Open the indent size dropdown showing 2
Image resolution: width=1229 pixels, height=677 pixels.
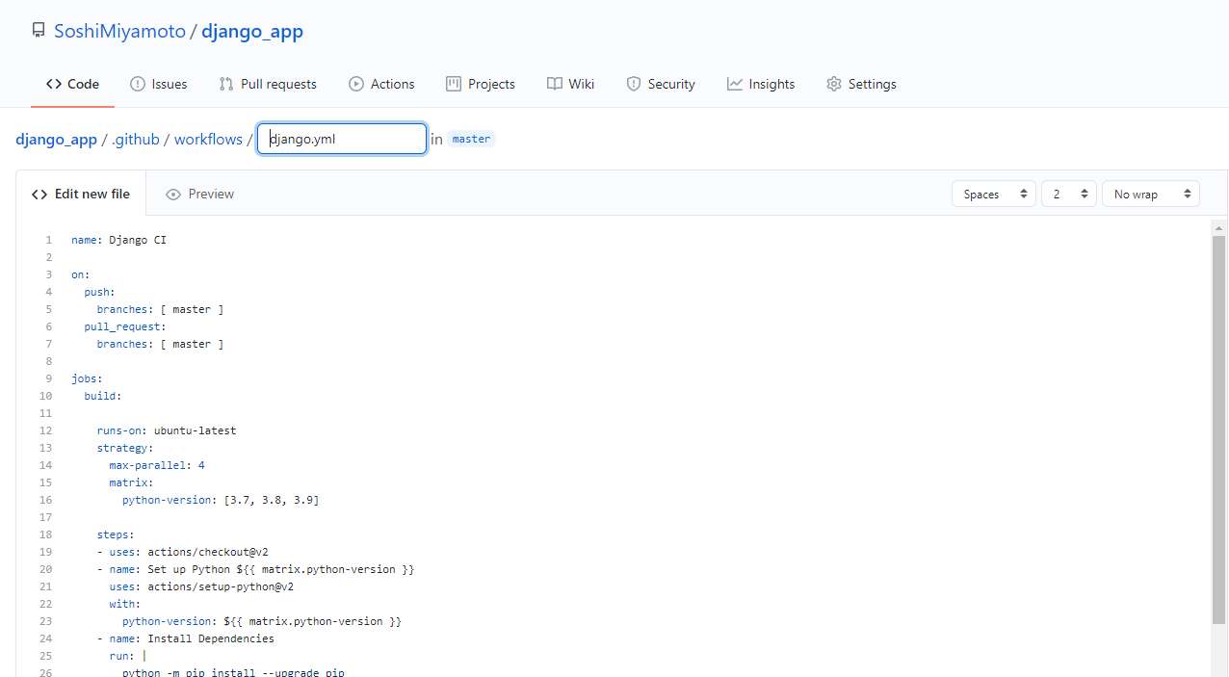[x=1069, y=194]
